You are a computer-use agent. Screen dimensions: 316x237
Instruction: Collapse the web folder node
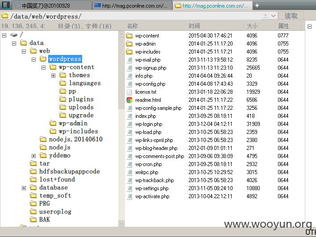(x=24, y=52)
